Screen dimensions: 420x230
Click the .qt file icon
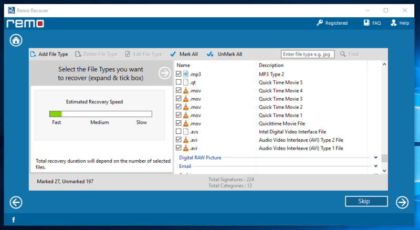coord(186,82)
